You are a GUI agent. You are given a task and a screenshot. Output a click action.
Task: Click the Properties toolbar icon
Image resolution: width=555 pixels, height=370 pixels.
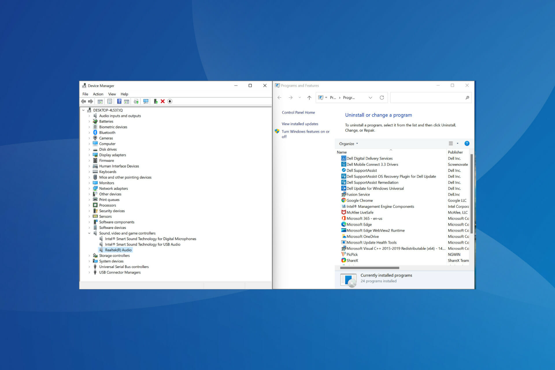click(x=110, y=101)
